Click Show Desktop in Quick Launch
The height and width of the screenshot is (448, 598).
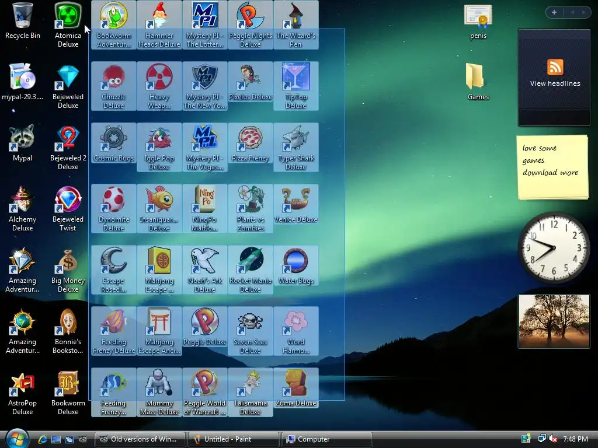pos(55,439)
